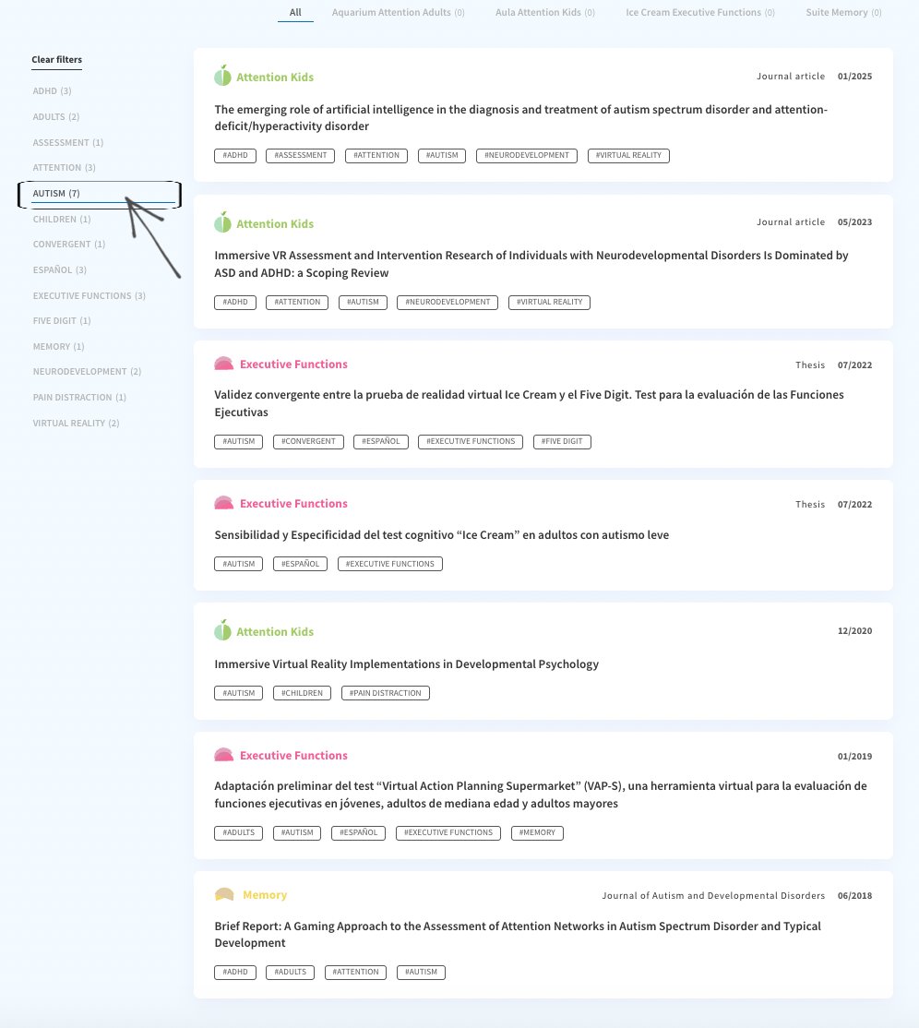This screenshot has height=1028, width=919.
Task: Click #NEURODEVELOPMENT tag on the 05/2023 article
Action: (448, 303)
